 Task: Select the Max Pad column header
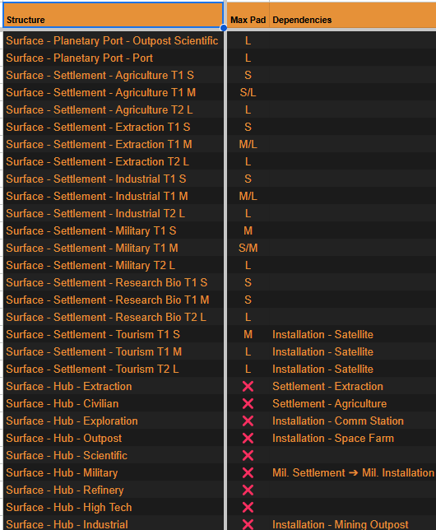(x=248, y=15)
